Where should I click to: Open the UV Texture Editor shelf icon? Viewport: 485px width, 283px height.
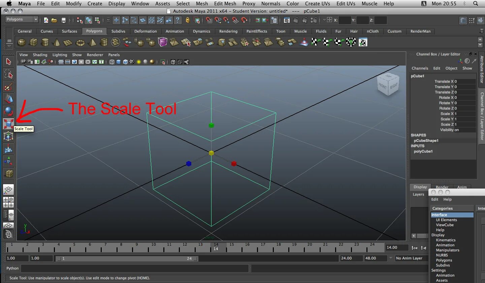pyautogui.click(x=363, y=42)
